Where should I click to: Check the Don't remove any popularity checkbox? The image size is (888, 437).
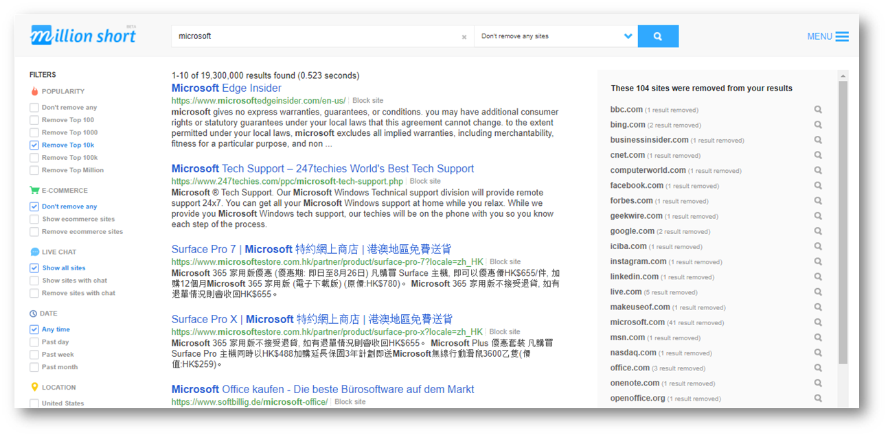tap(34, 108)
